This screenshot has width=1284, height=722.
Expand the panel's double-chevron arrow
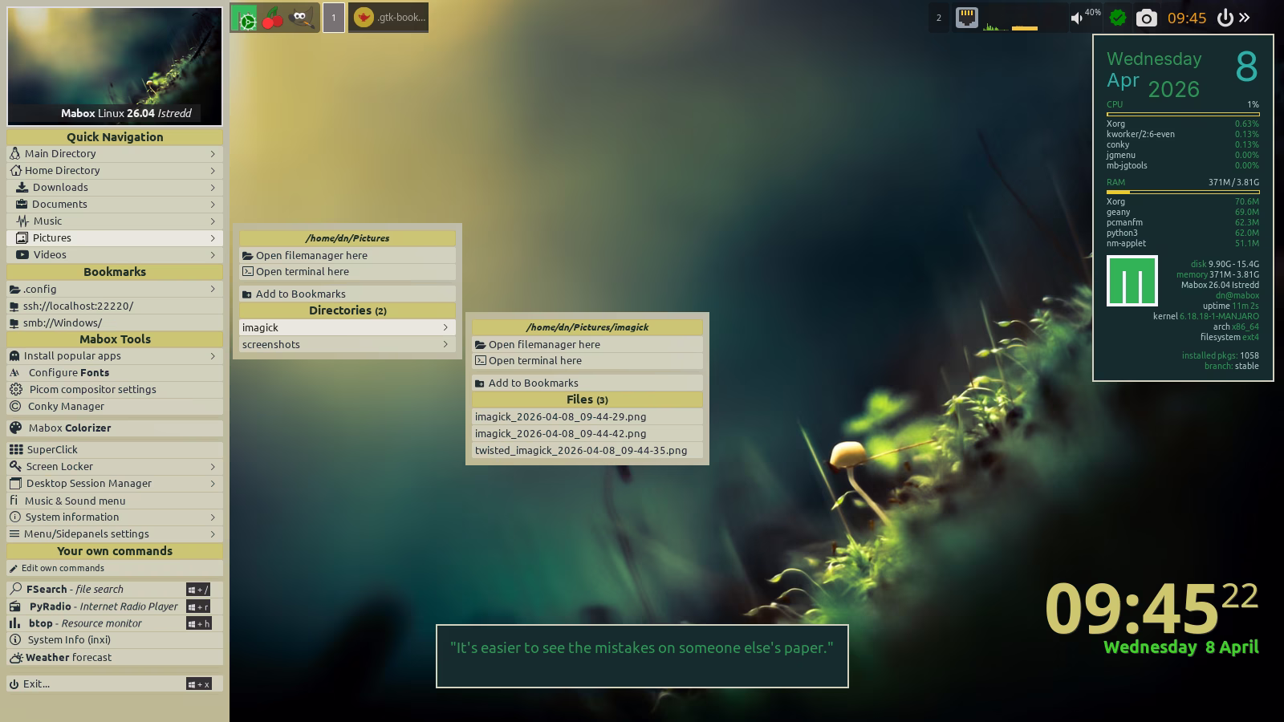(1245, 18)
